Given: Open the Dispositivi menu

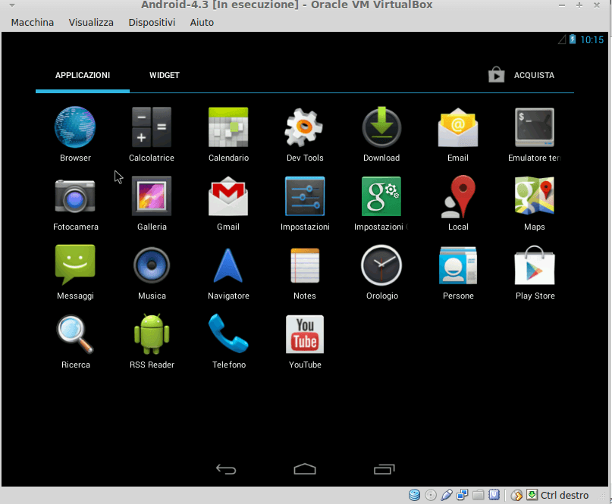Looking at the screenshot, I should pos(152,22).
